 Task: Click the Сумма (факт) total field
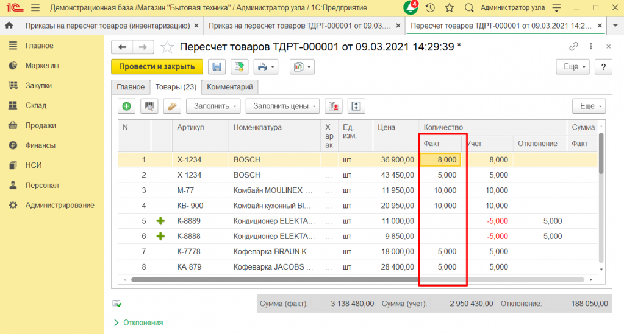343,304
